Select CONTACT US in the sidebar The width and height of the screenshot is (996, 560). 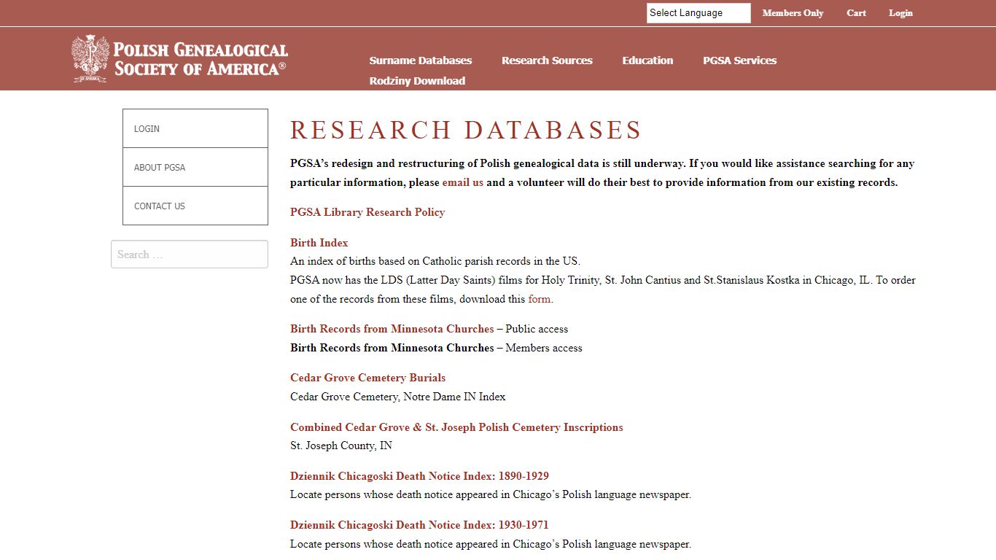pyautogui.click(x=195, y=206)
